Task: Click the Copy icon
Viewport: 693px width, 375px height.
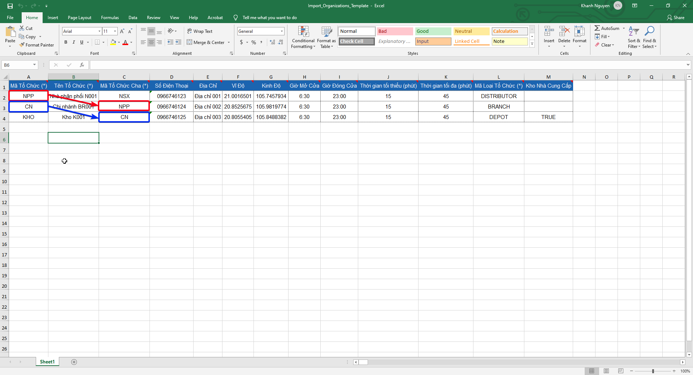Action: tap(22, 36)
